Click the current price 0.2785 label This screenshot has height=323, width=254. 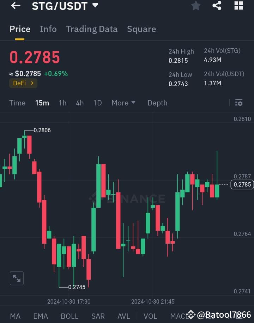242,184
